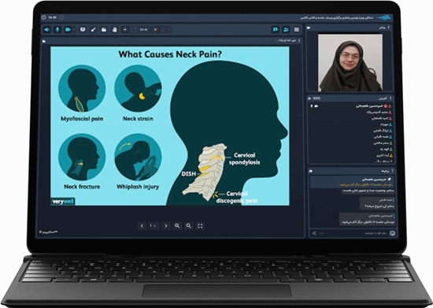Select the fourth user in users list
Viewport: 433px width, 308px height.
pos(350,124)
